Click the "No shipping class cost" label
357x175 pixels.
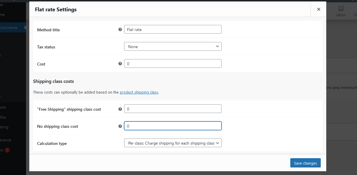[x=58, y=126]
